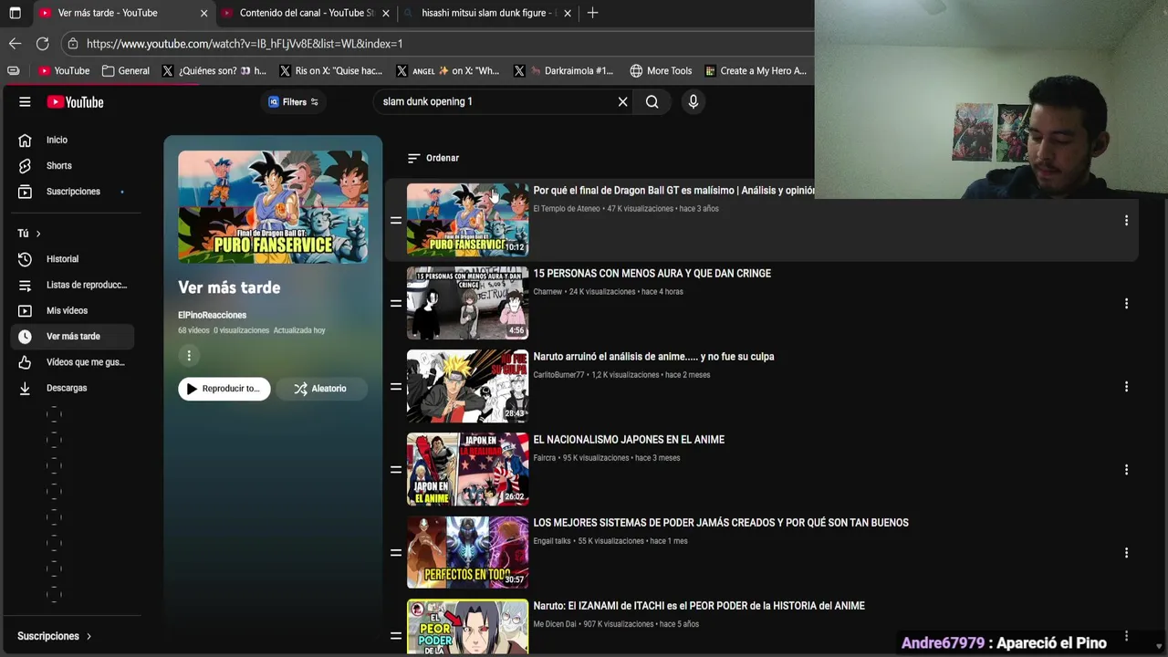The image size is (1168, 657).
Task: Open the Charnew channel link
Action: point(547,292)
